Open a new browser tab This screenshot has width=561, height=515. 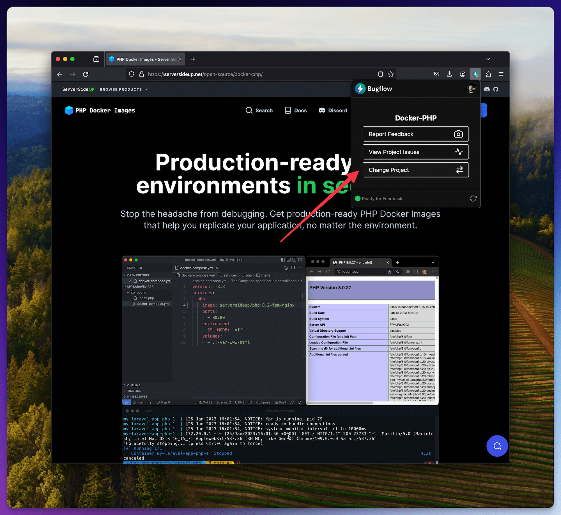point(193,59)
